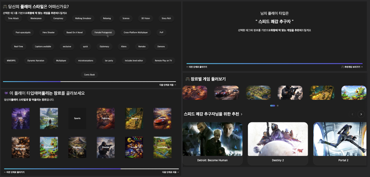Select the Dynamic Narration tag
370x177 pixels.
pyautogui.click(x=36, y=61)
